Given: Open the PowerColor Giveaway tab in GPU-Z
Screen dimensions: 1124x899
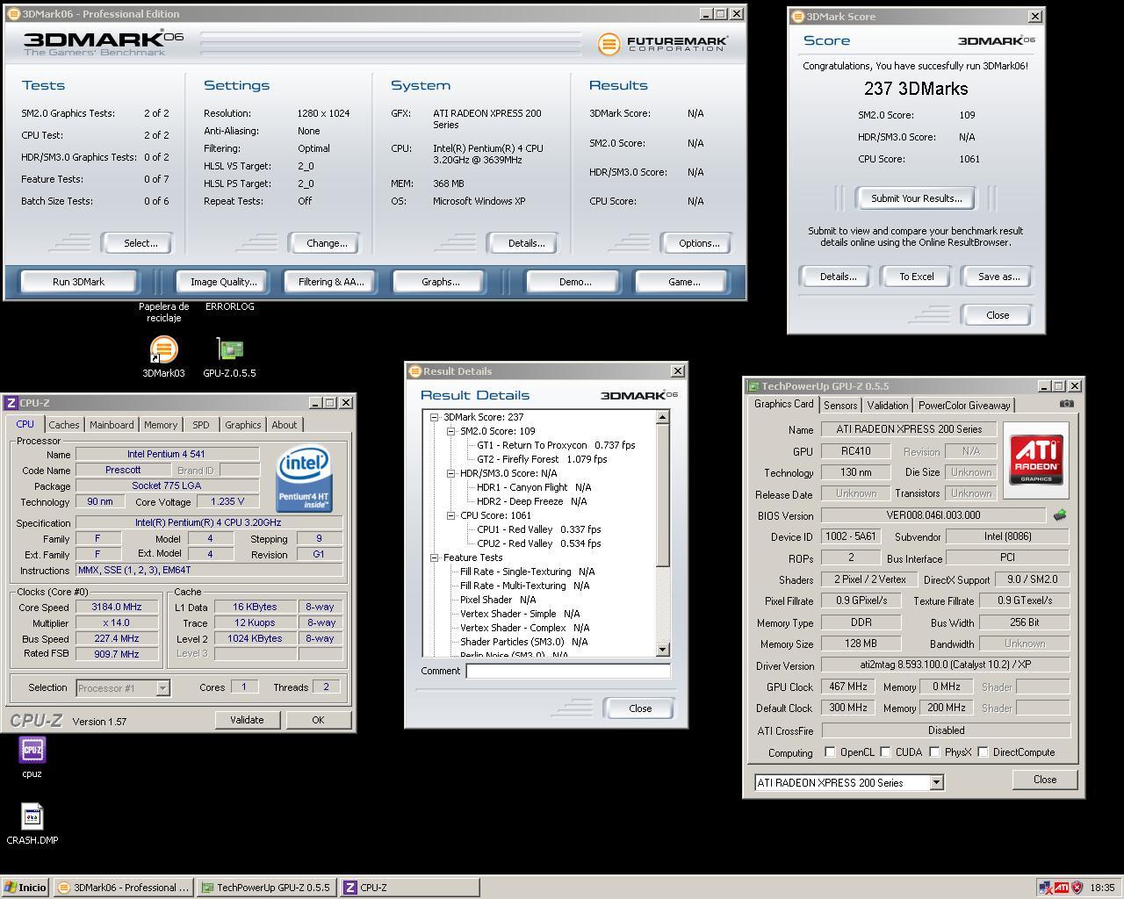Looking at the screenshot, I should (964, 406).
